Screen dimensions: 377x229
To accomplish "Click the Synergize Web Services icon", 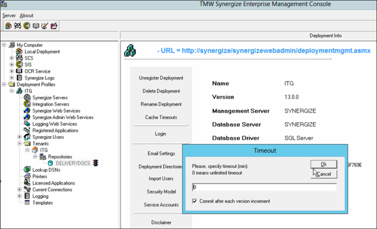I will coord(27,111).
